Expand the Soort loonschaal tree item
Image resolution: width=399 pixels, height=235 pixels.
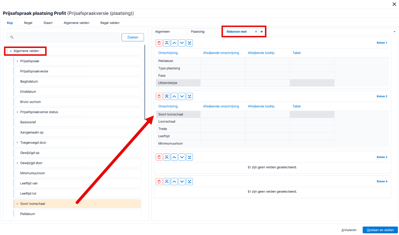coord(17,204)
